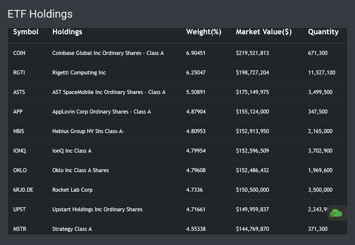Select Rigetti Computing Inc holding name
This screenshot has height=245, width=355.
[x=79, y=73]
